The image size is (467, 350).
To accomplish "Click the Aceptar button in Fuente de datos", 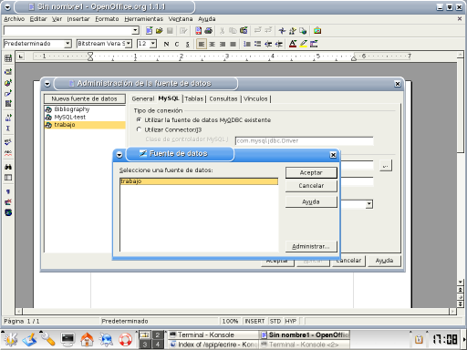I will pos(311,172).
